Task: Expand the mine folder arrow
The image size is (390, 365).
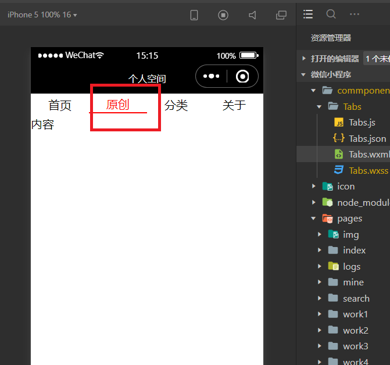Action: pyautogui.click(x=320, y=282)
